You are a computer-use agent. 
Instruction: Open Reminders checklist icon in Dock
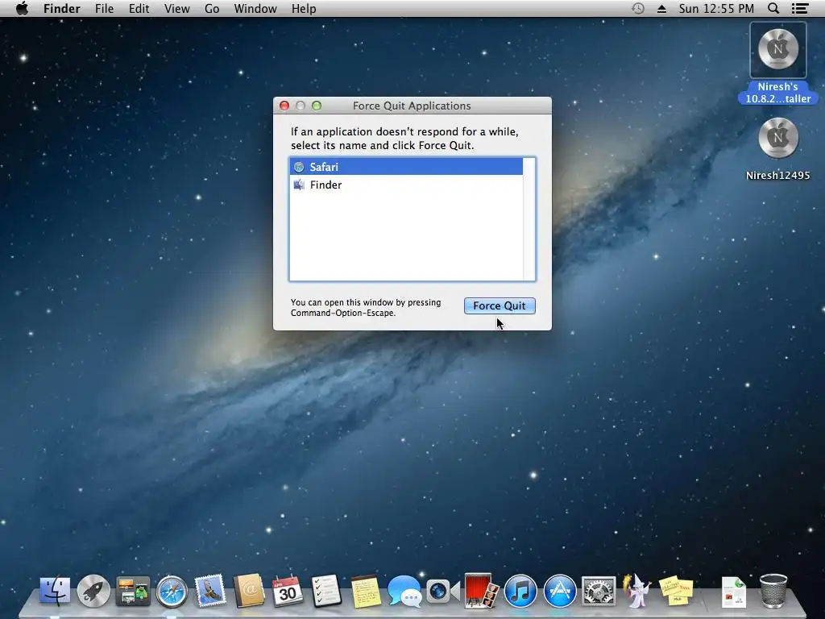coord(326,591)
